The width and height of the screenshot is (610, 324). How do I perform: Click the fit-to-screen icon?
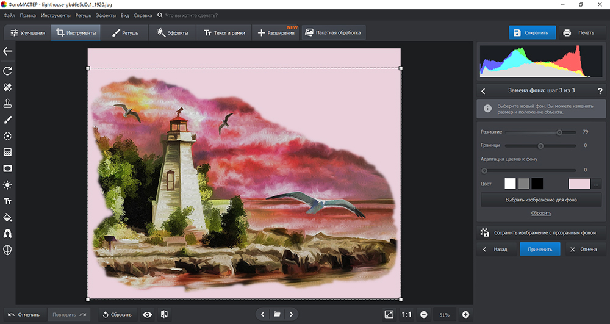tap(389, 314)
